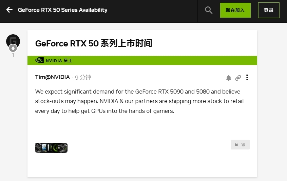Click the header title GeForce RTX 50 Series Availability
287x181 pixels.
62,10
